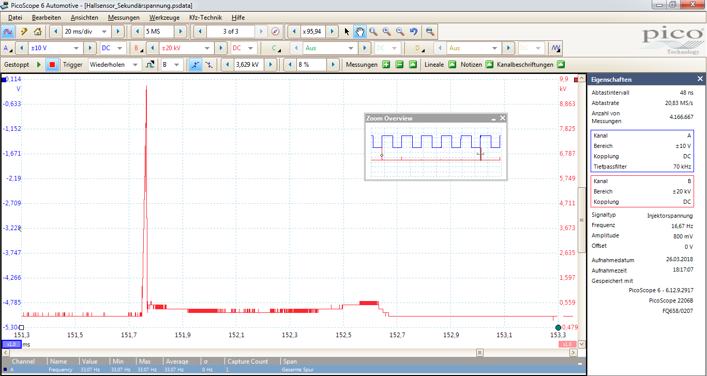
Task: Toggle the Lineale rulers legend
Action: pyautogui.click(x=452, y=65)
